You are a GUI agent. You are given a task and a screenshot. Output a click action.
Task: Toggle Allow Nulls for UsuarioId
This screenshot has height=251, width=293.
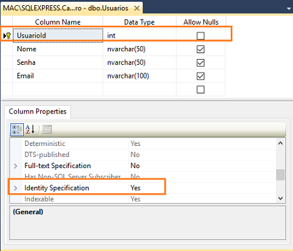pyautogui.click(x=201, y=36)
